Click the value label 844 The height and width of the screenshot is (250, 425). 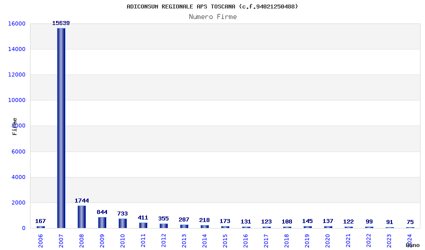pyautogui.click(x=102, y=212)
